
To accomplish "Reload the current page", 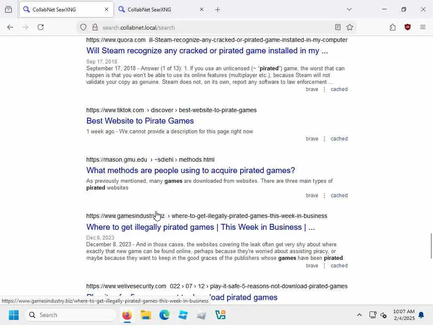I will click(x=41, y=27).
